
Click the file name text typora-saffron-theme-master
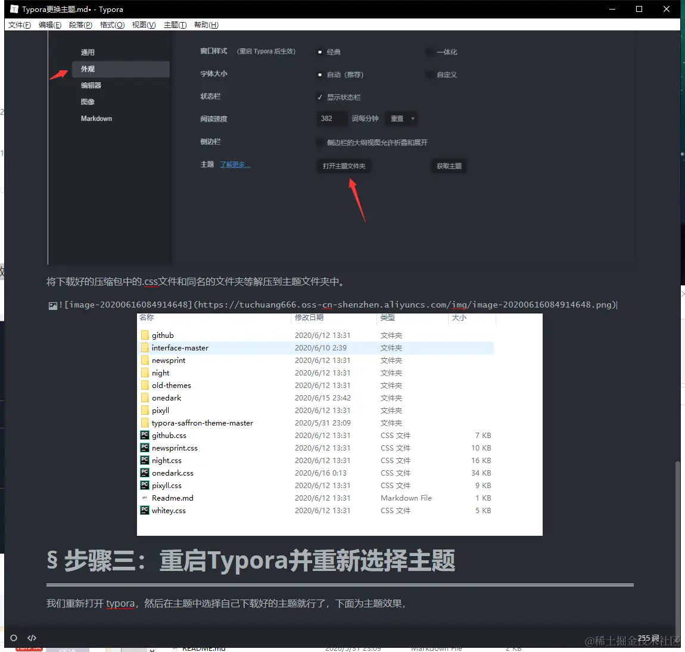(203, 423)
